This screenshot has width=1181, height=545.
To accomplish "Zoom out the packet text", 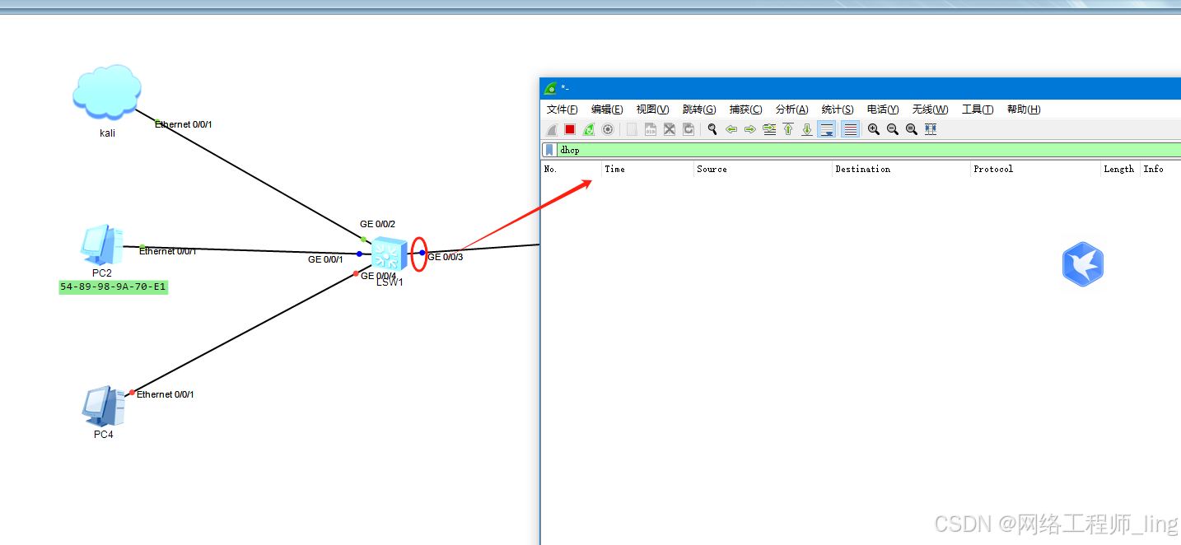I will pyautogui.click(x=893, y=129).
